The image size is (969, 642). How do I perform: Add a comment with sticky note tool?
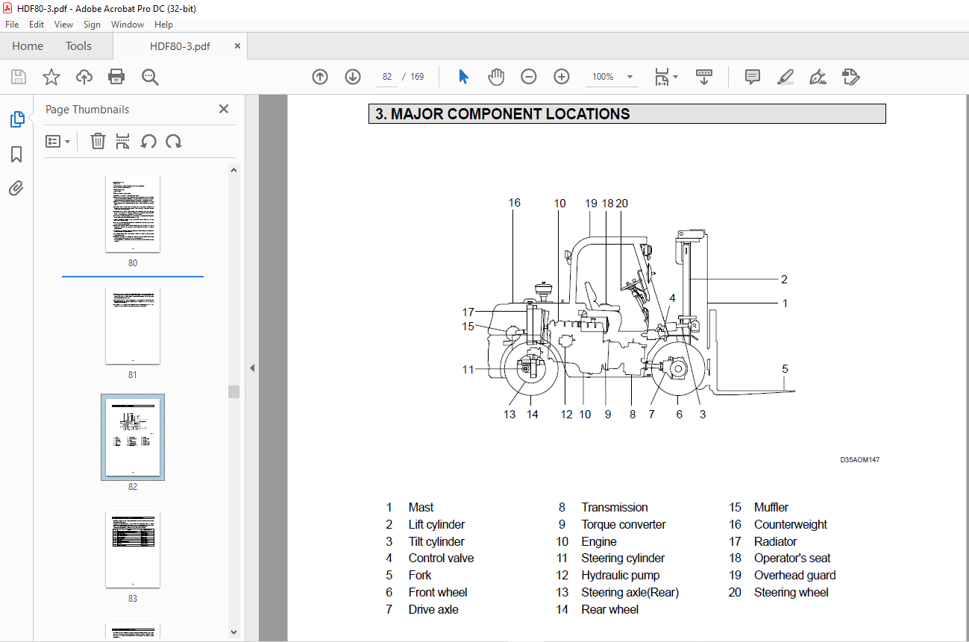[x=753, y=77]
